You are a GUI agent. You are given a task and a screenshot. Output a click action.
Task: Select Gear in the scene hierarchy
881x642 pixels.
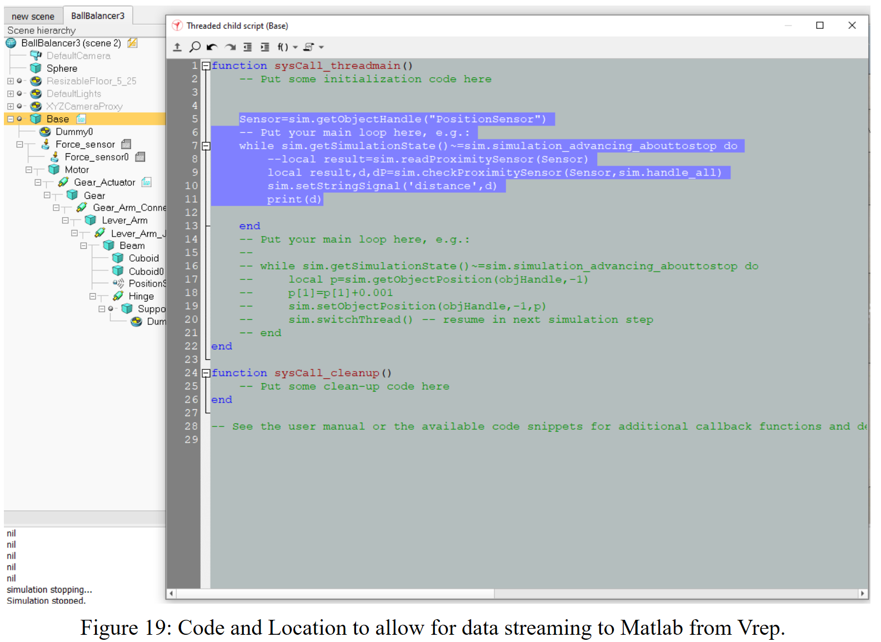pos(94,195)
